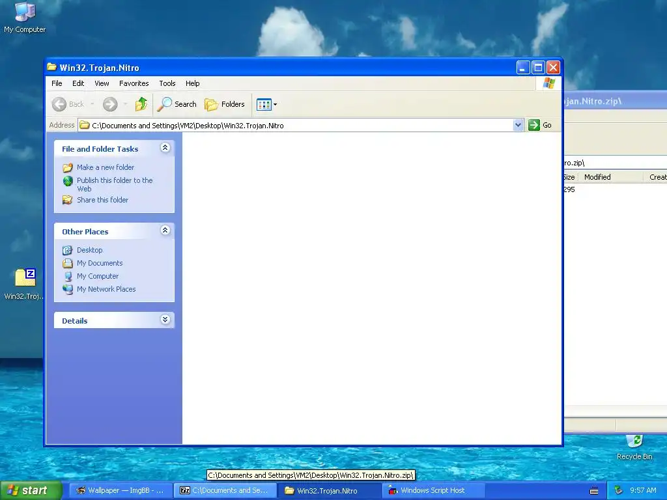The image size is (667, 500).
Task: Open the Search pane
Action: [177, 104]
